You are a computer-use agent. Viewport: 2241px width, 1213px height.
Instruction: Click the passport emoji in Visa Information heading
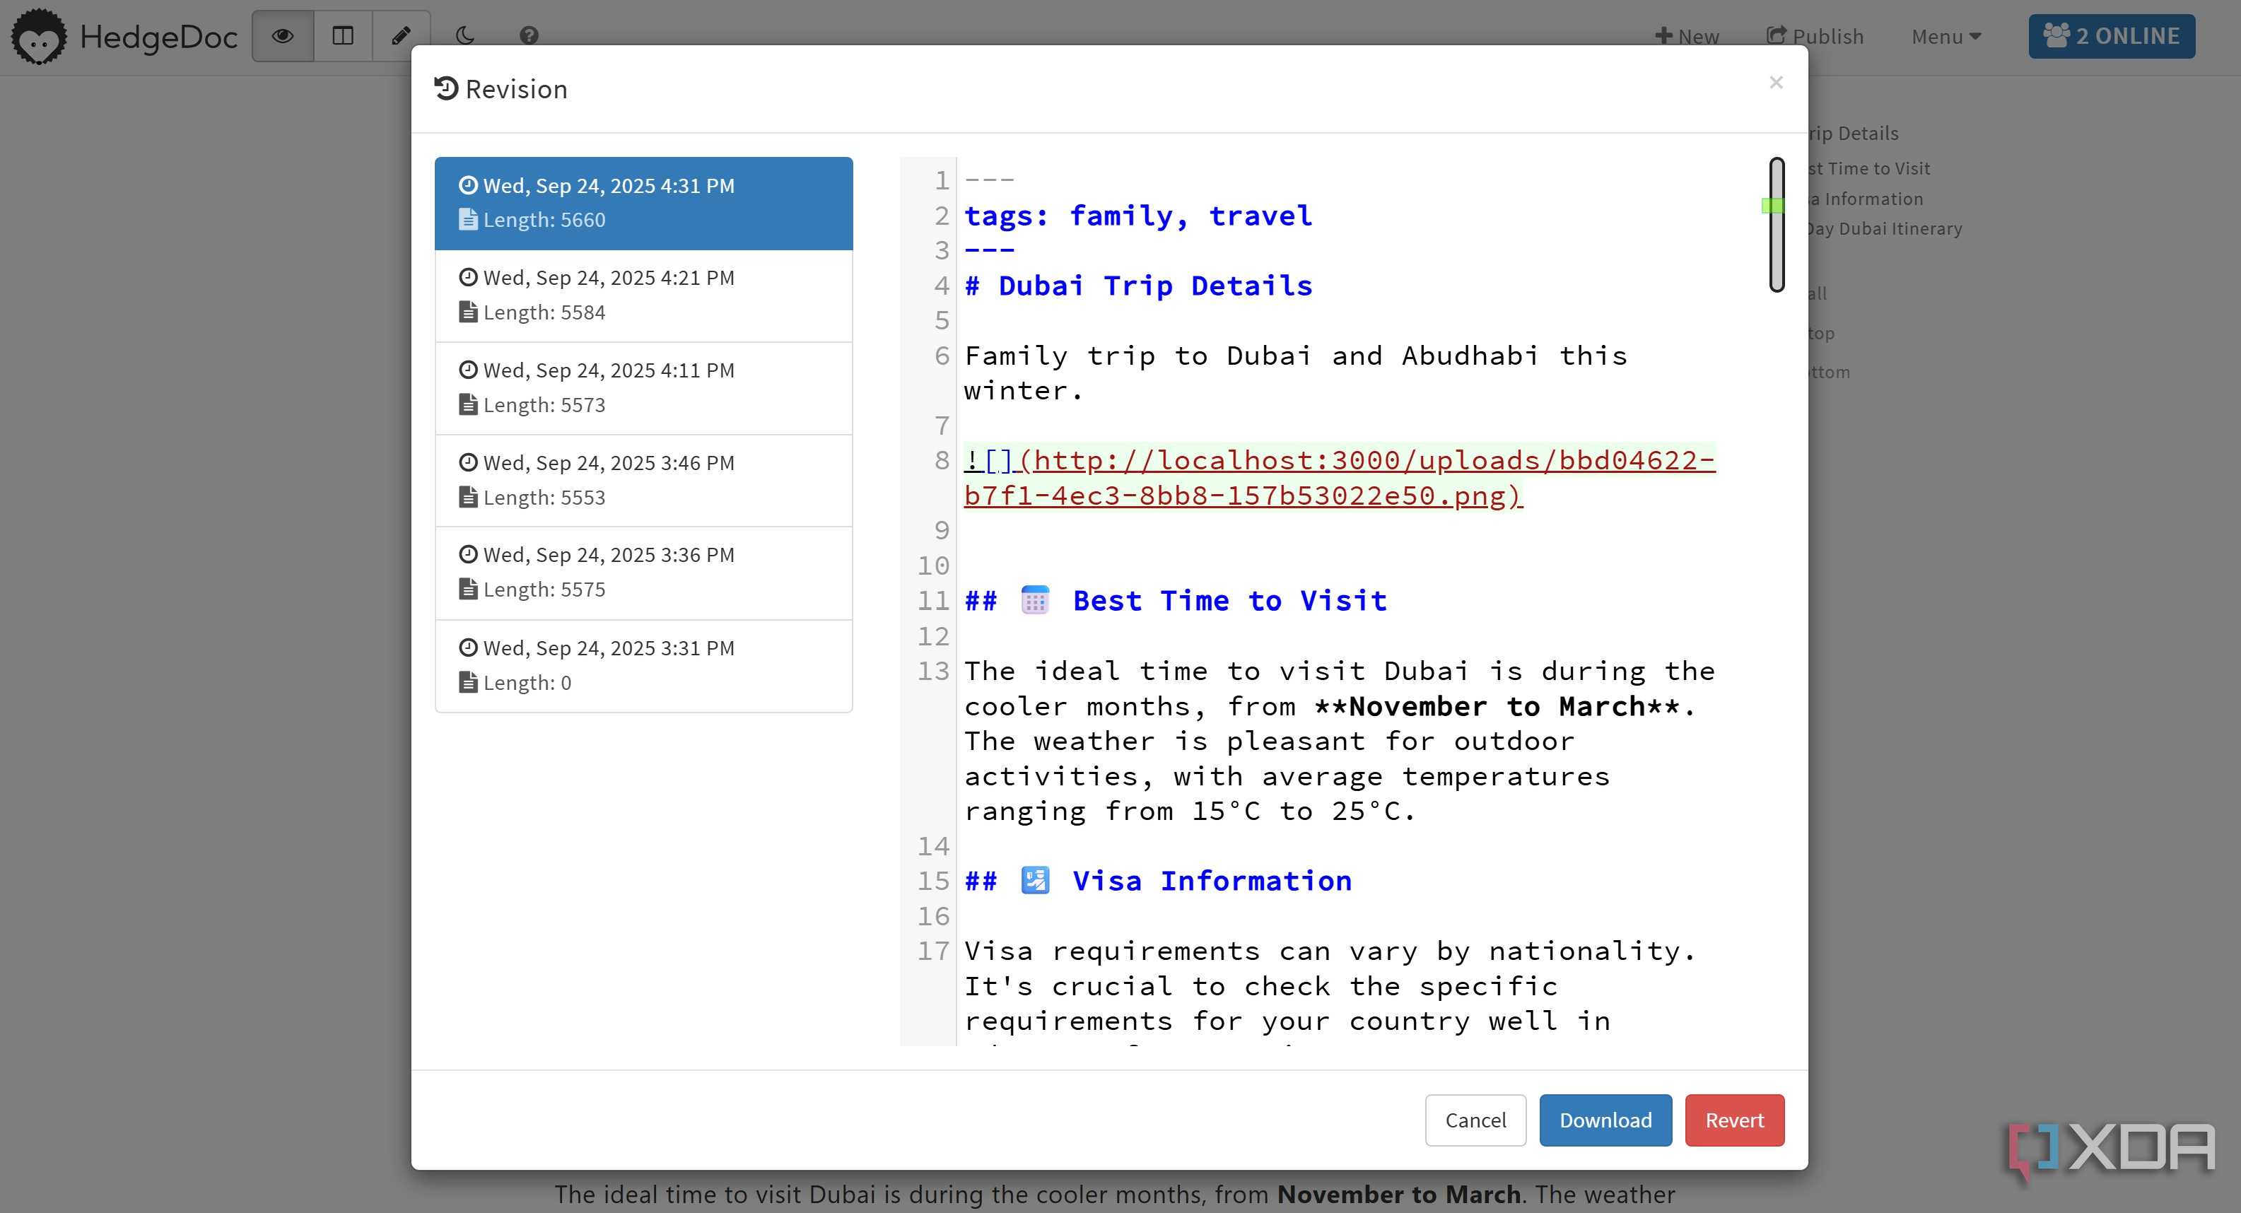pos(1034,881)
